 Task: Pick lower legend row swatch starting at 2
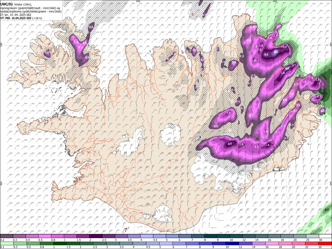point(86,244)
